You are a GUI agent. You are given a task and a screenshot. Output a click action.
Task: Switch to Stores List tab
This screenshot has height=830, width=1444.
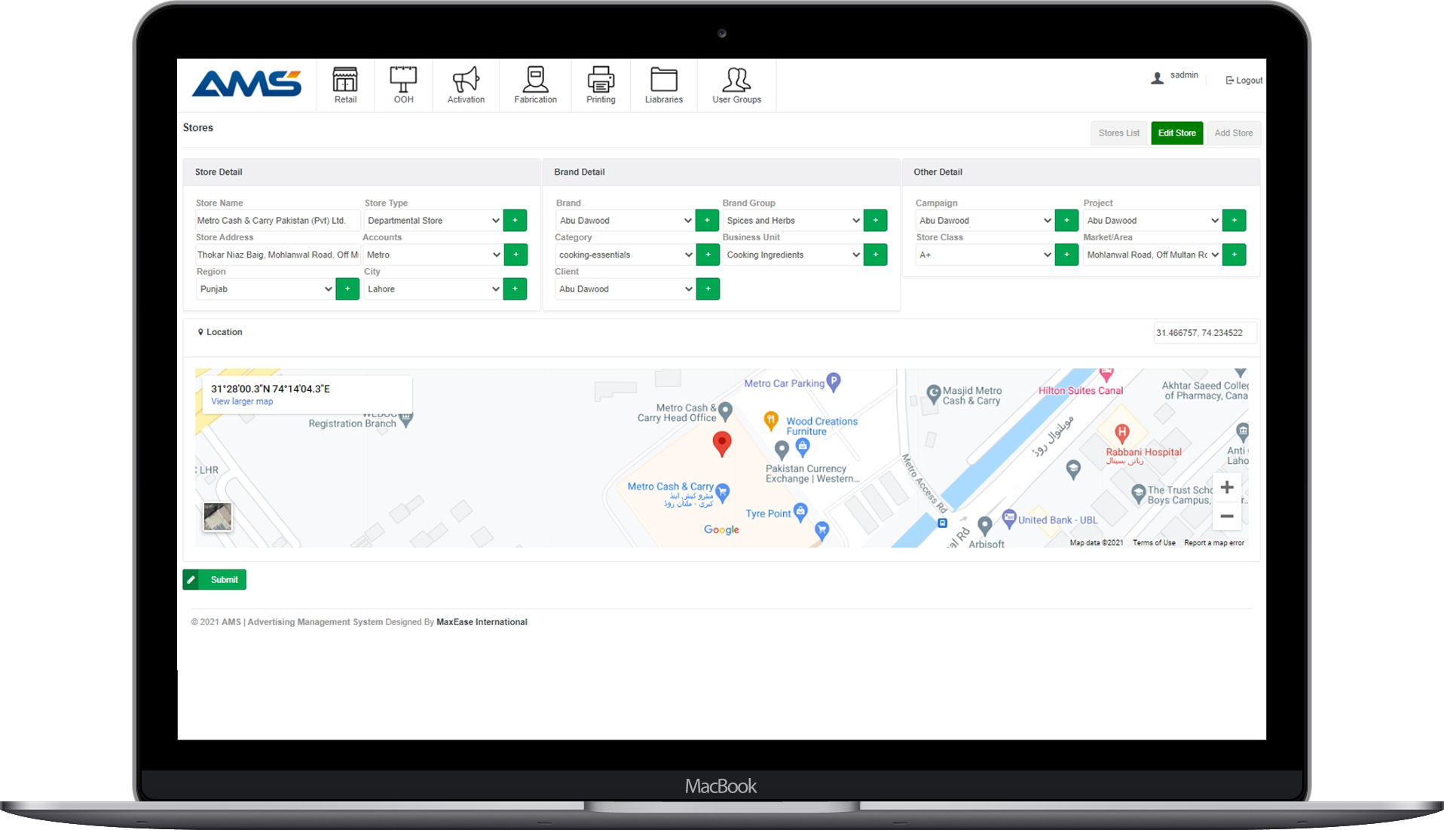point(1118,133)
